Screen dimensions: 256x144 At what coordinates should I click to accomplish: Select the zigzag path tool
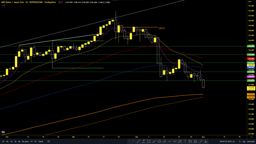pyautogui.click(x=175, y=142)
